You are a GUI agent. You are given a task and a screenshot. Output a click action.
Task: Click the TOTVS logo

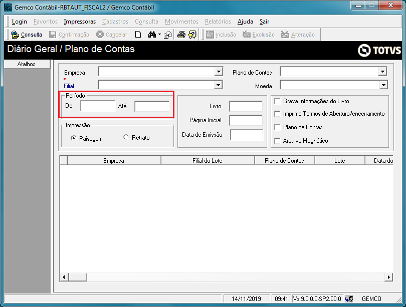click(379, 50)
